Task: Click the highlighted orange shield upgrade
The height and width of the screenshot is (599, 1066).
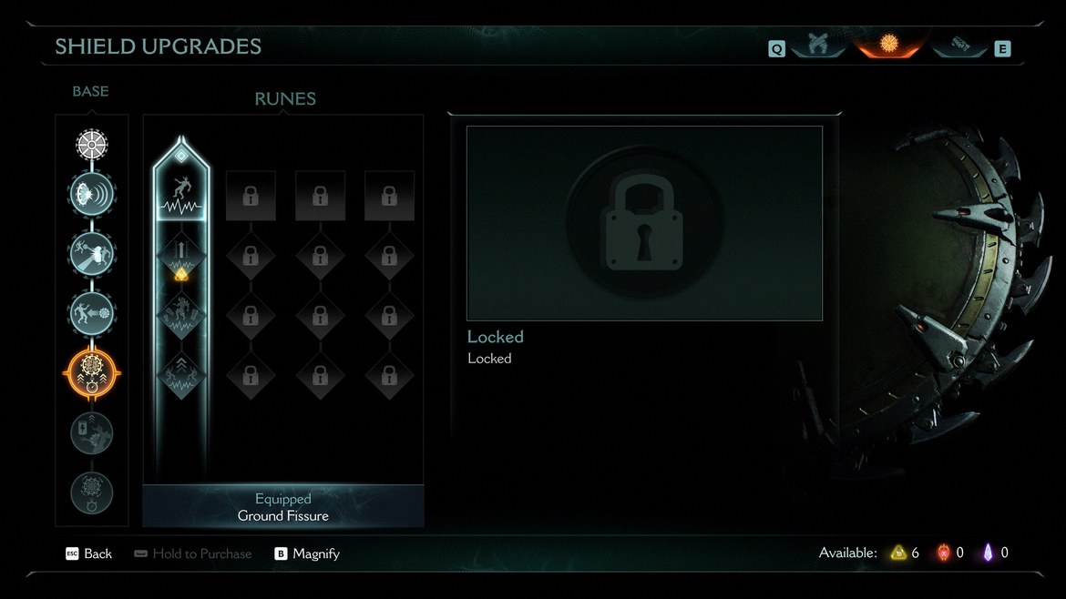Action: [x=92, y=373]
